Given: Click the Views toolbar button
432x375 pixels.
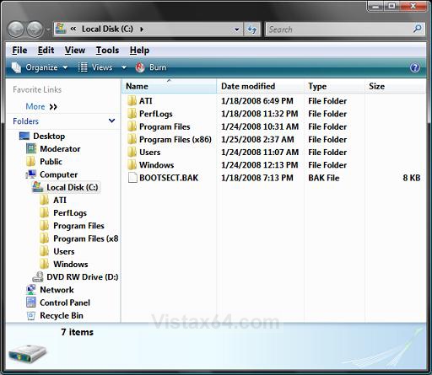Looking at the screenshot, I should point(95,67).
